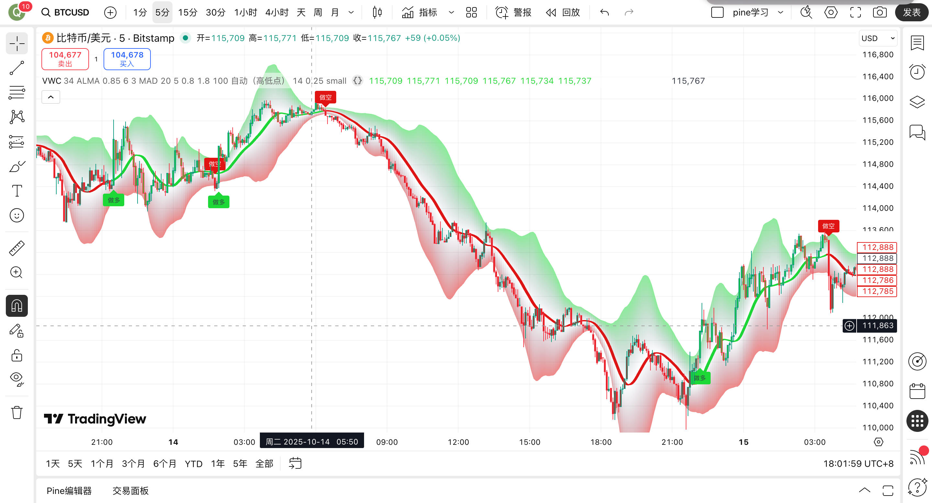Collapse the indicator legend with chevron
932x503 pixels.
[51, 97]
